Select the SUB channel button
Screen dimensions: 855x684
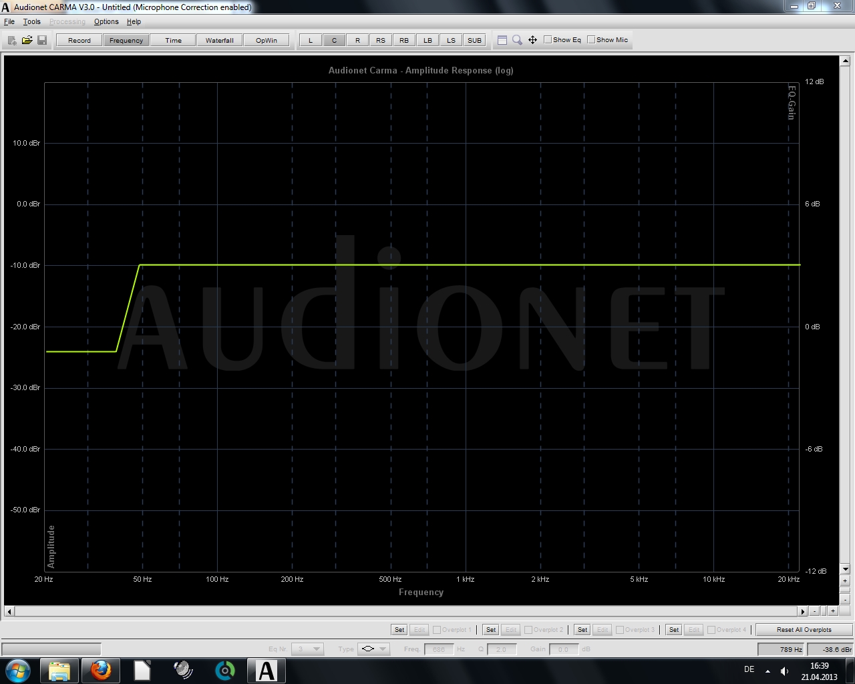click(x=474, y=40)
